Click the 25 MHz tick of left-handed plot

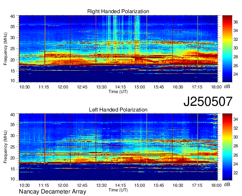pos(12,147)
